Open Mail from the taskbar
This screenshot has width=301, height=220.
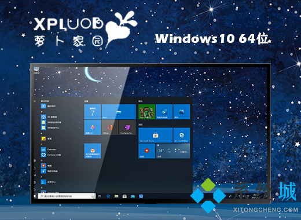[133, 196]
